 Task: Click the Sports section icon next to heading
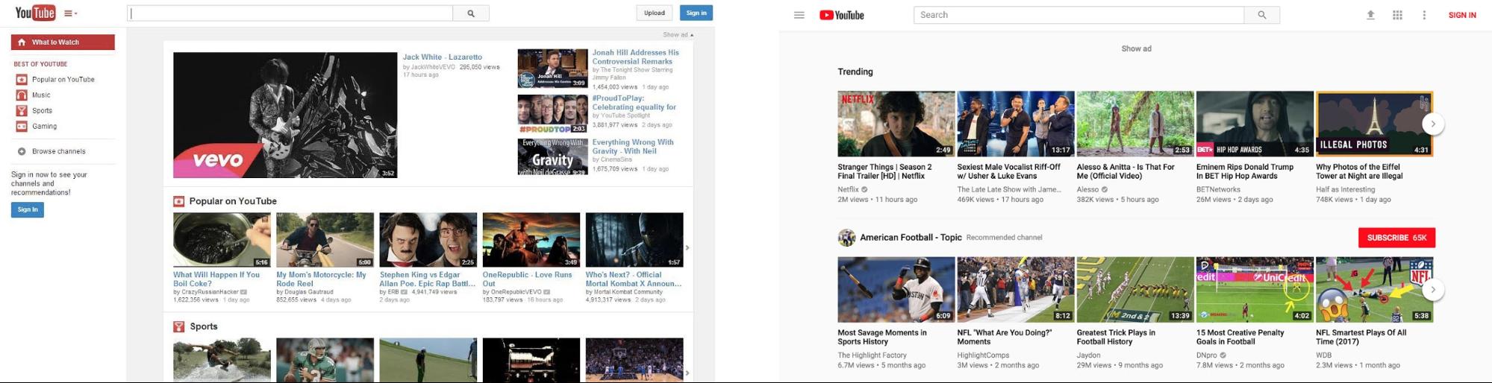[179, 326]
